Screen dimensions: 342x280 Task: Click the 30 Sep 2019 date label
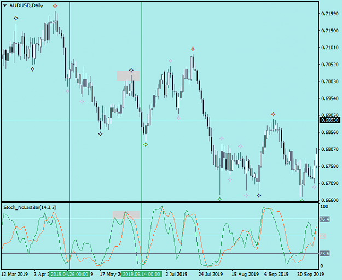pyautogui.click(x=311, y=274)
